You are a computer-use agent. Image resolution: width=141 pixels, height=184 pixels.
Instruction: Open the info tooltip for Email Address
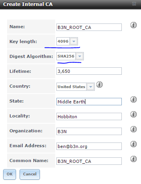coord(134,144)
